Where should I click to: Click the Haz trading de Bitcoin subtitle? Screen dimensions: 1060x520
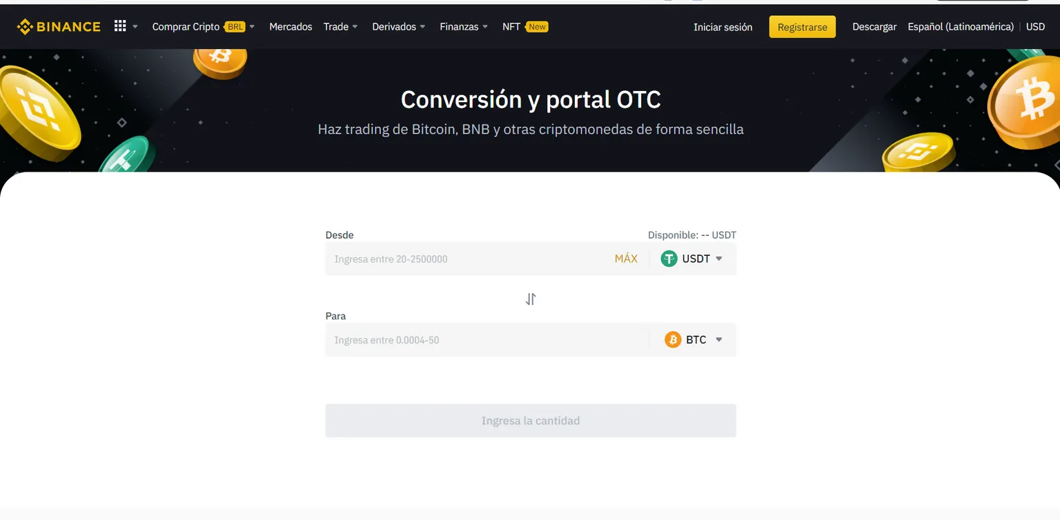click(x=531, y=129)
